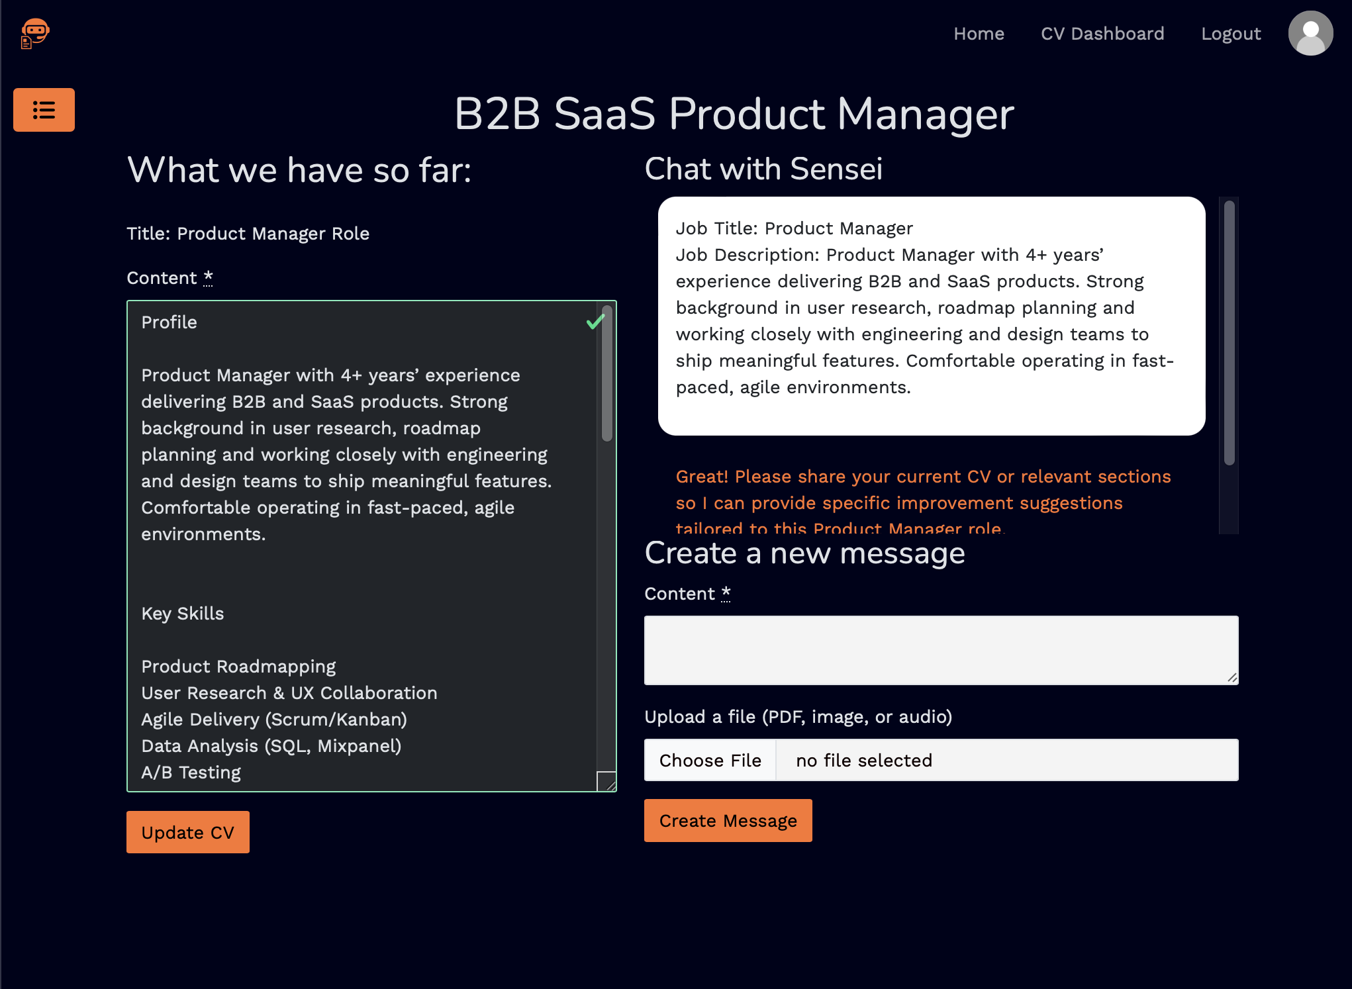Click the green checkmark in CV content box
The height and width of the screenshot is (989, 1352).
pos(595,322)
